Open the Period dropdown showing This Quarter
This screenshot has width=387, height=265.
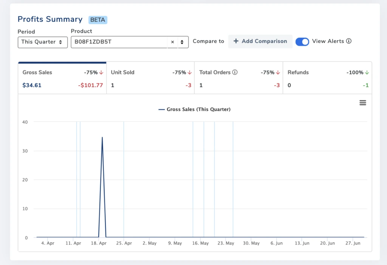[x=43, y=42]
